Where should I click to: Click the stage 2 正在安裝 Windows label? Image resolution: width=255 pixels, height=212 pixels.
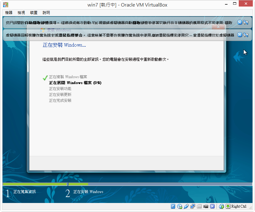[88, 192]
